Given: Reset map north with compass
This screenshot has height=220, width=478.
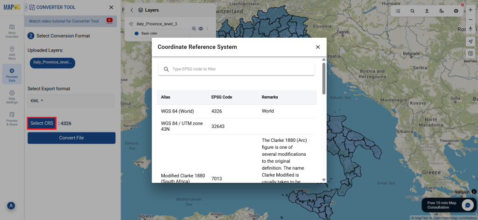Looking at the screenshot, I should (x=471, y=29).
